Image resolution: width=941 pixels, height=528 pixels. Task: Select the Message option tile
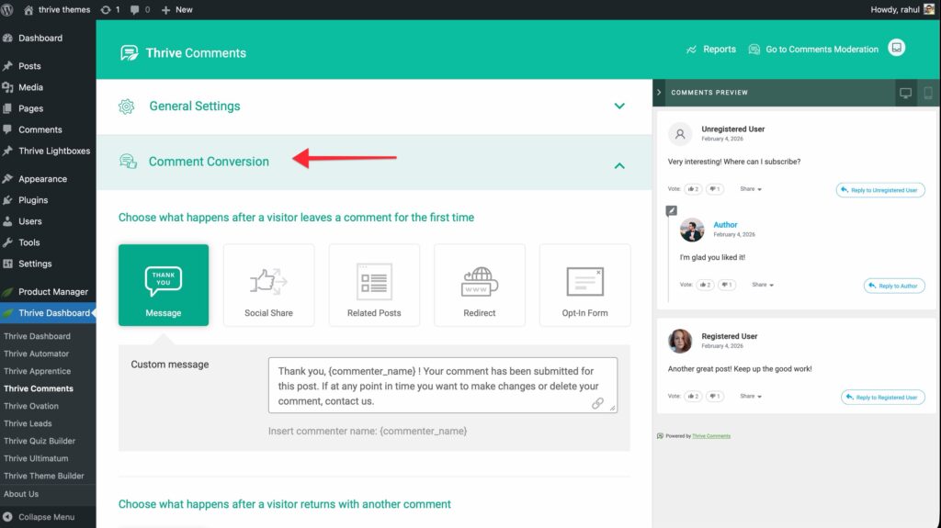164,285
